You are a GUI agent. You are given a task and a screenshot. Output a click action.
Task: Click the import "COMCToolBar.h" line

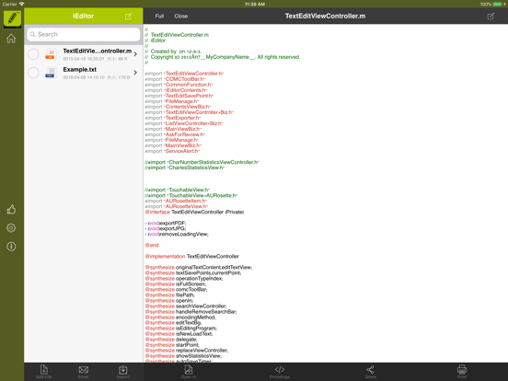pyautogui.click(x=175, y=79)
